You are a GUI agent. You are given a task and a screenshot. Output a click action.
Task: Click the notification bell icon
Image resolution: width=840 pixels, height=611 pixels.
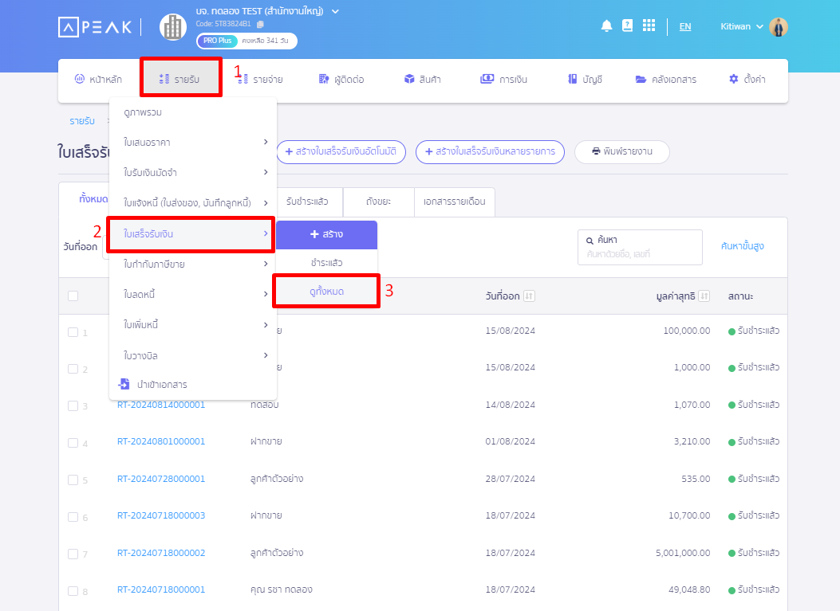[x=606, y=26]
